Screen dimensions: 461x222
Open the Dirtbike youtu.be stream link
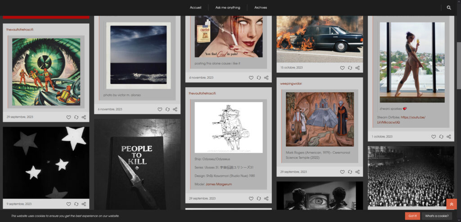[401, 120]
